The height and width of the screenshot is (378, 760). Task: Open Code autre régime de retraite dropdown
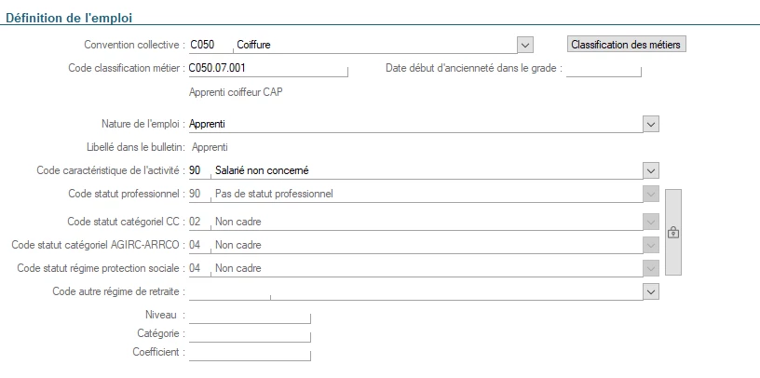pyautogui.click(x=651, y=291)
